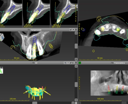This screenshot has height=104, width=128.
Task: Click the camera icon beside 3D title
Action: (x=33, y=63)
